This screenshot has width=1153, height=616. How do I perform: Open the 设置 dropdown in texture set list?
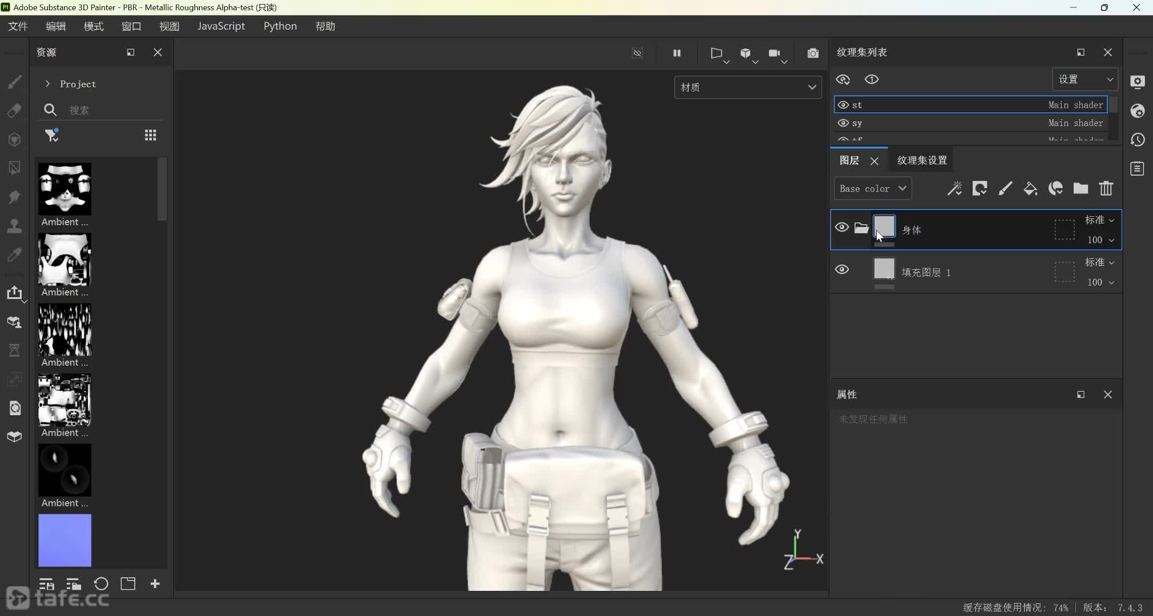click(1085, 79)
